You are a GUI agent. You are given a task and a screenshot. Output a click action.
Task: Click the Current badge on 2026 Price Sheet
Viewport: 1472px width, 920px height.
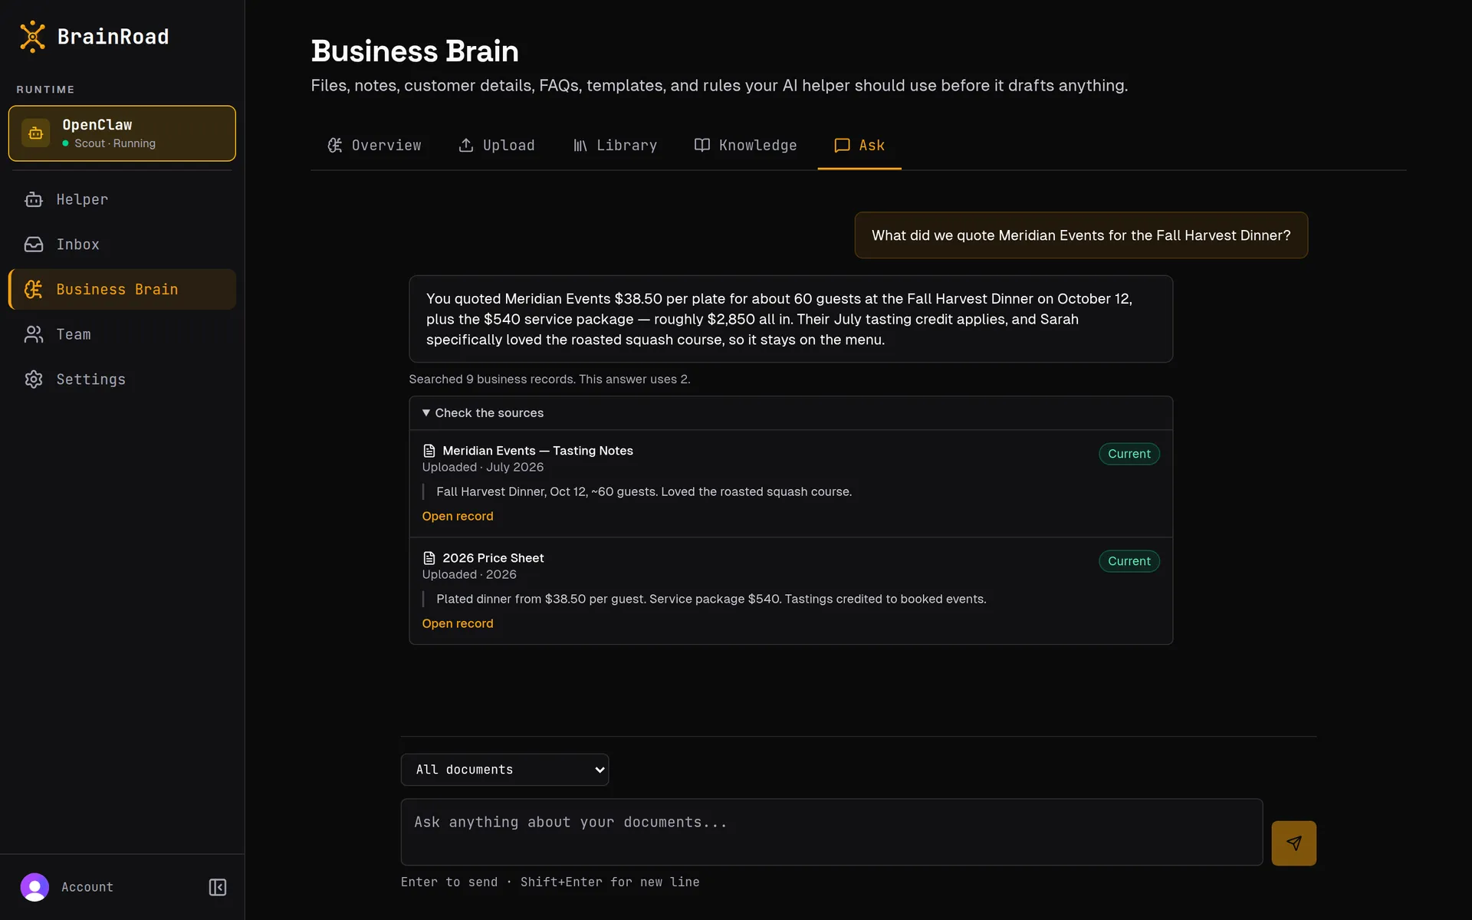[x=1129, y=561]
